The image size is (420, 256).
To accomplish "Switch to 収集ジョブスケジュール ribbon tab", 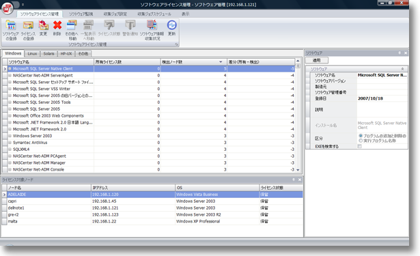I will click(x=154, y=14).
